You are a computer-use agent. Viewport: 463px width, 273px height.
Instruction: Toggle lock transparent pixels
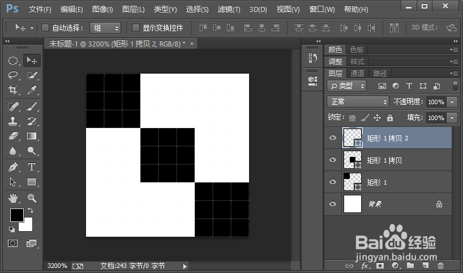[x=352, y=118]
